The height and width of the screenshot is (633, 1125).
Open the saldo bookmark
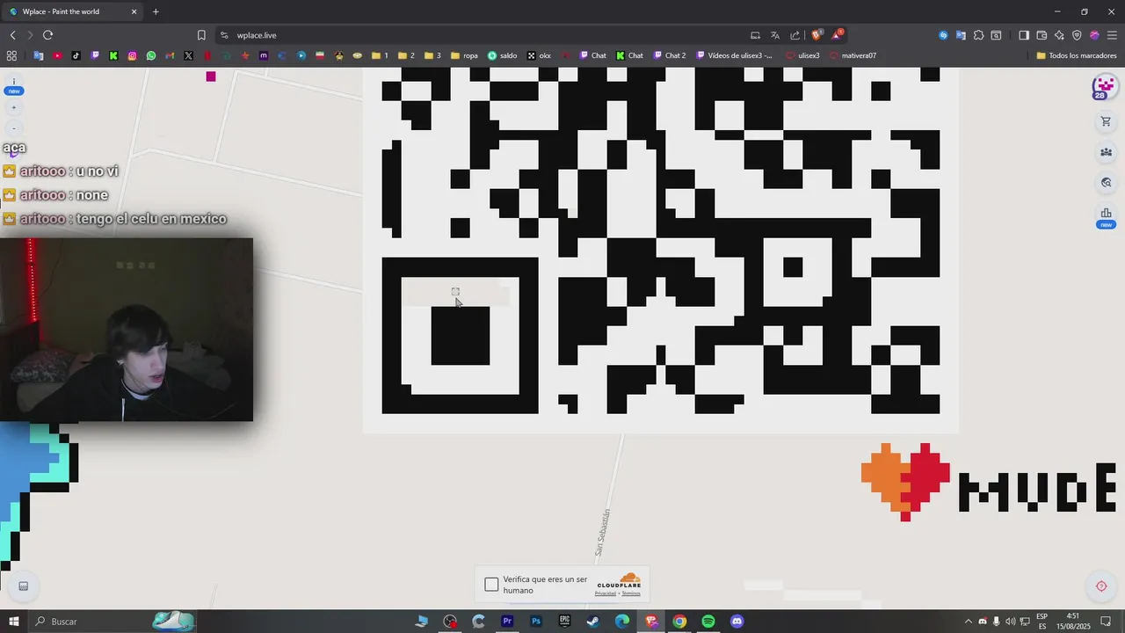pyautogui.click(x=503, y=55)
